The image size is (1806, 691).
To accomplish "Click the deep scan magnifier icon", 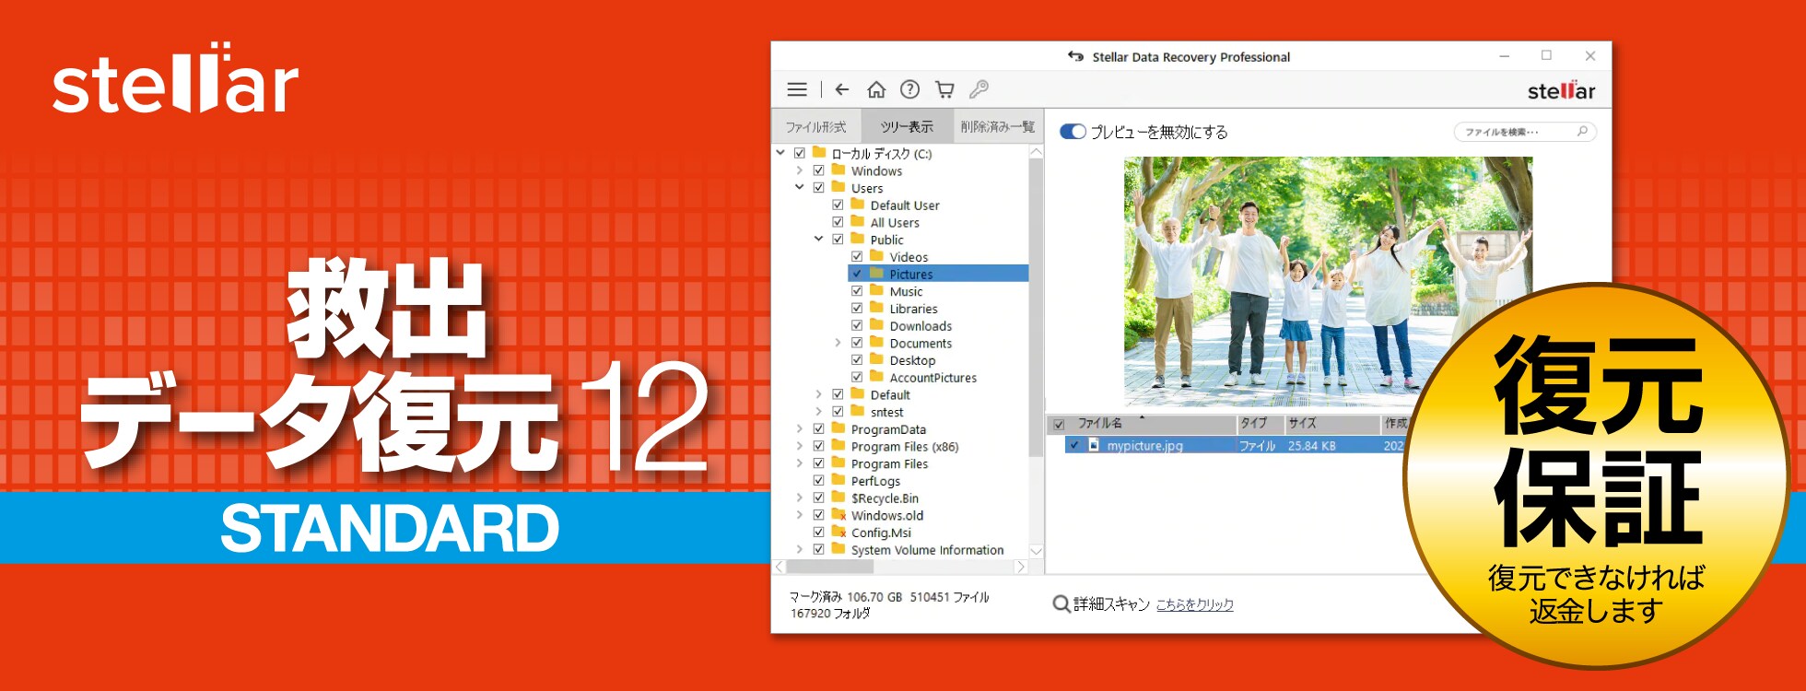I will (1061, 604).
